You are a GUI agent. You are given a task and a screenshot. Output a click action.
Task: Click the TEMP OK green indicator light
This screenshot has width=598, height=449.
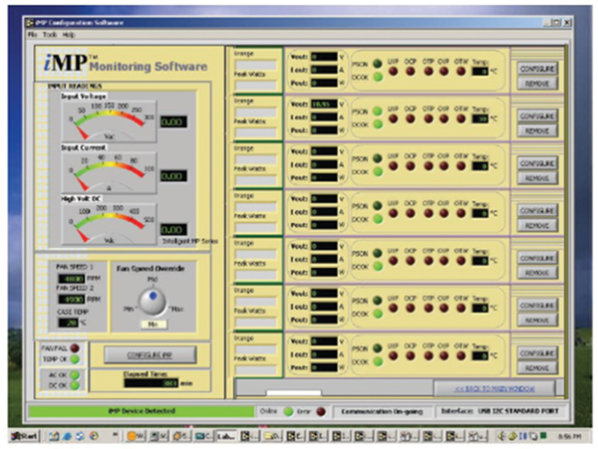click(x=73, y=359)
